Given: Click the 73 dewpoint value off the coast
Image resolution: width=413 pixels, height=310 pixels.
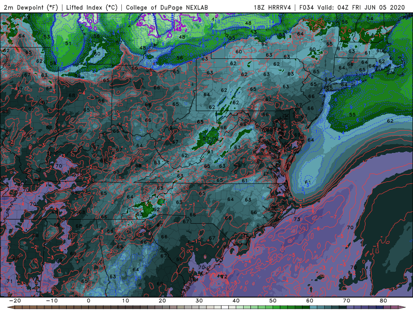Looking at the screenshot, I should click(x=297, y=219).
